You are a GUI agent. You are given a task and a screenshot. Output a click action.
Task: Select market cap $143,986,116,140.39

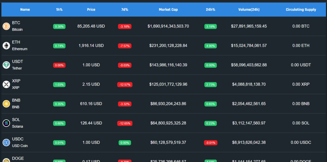168,65
